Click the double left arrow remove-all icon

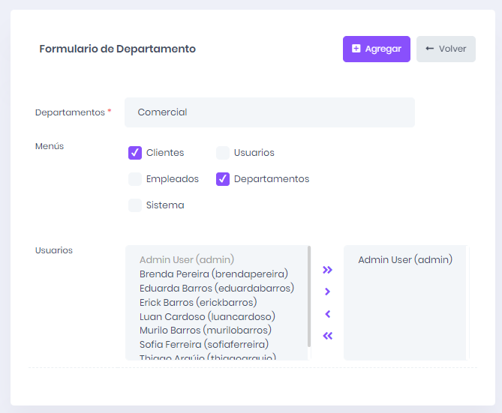coord(327,336)
